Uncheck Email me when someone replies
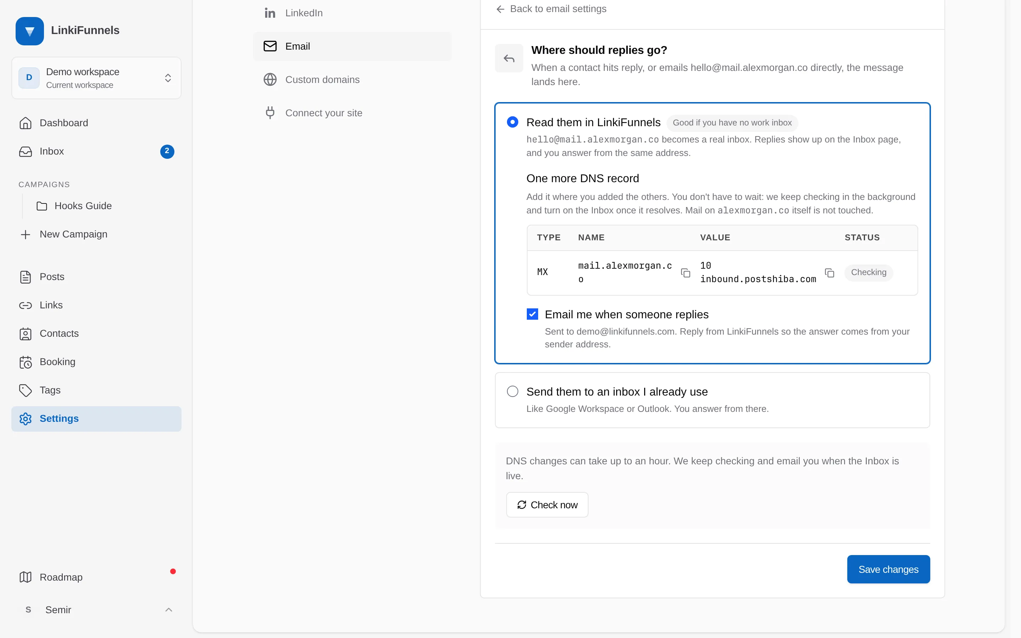1021x638 pixels. [x=532, y=314]
